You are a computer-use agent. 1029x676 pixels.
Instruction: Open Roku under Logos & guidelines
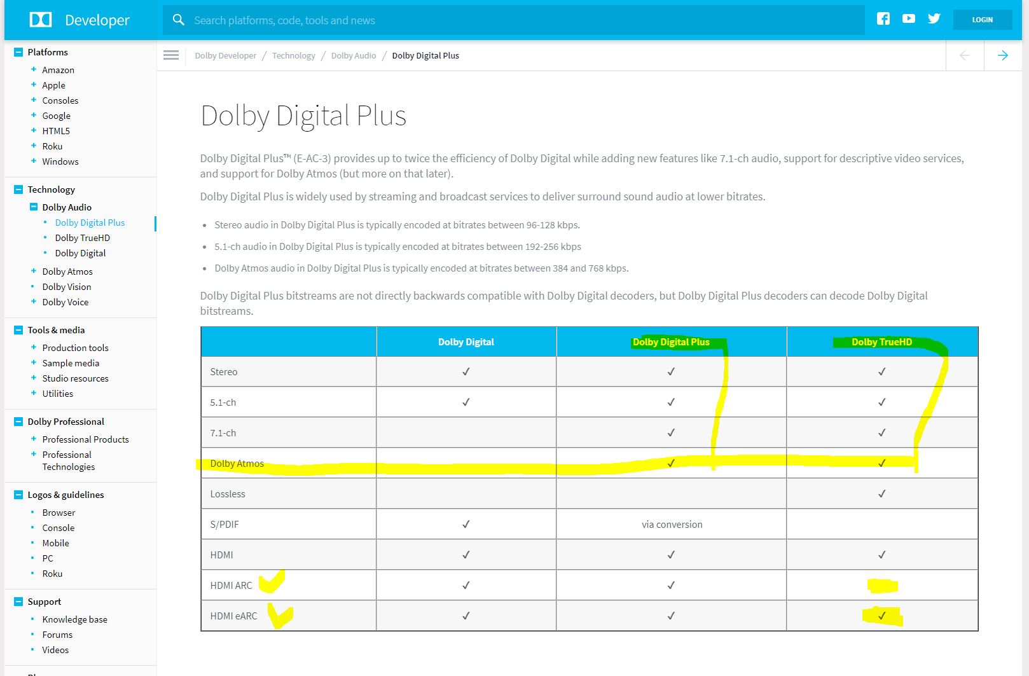(x=52, y=574)
